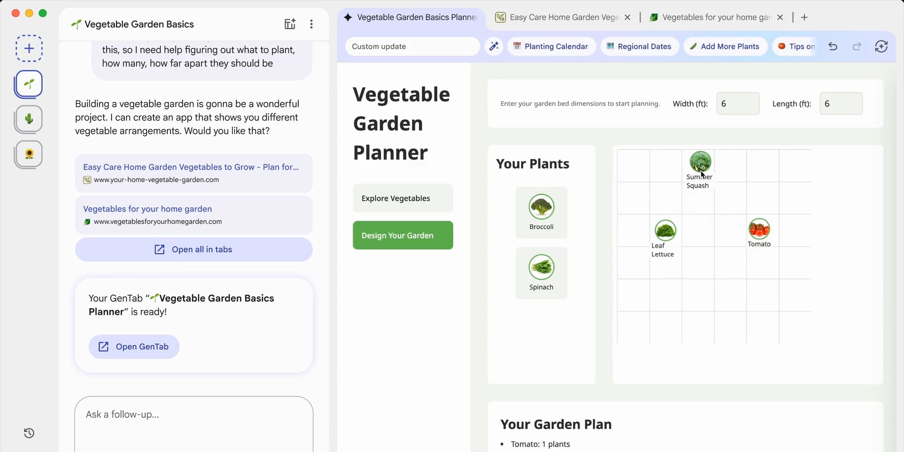Click the Width (ft) input field
This screenshot has width=904, height=452.
(x=738, y=104)
